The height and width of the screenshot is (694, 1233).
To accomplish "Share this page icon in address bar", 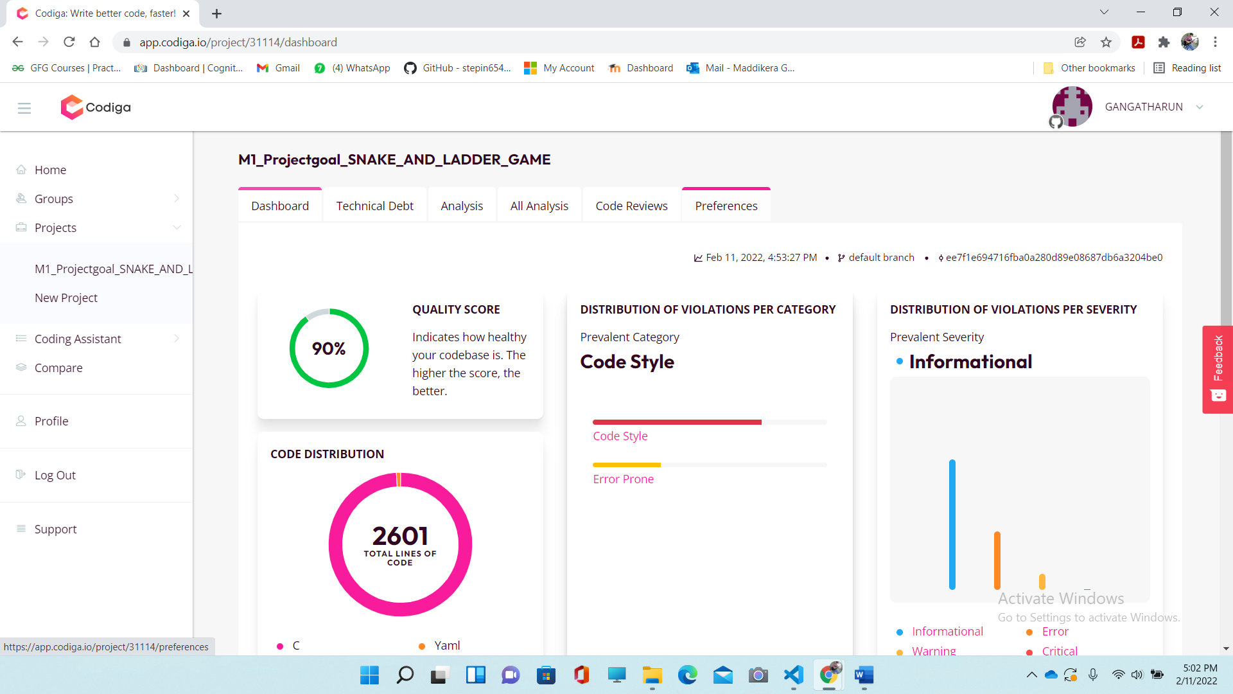I will pos(1080,42).
